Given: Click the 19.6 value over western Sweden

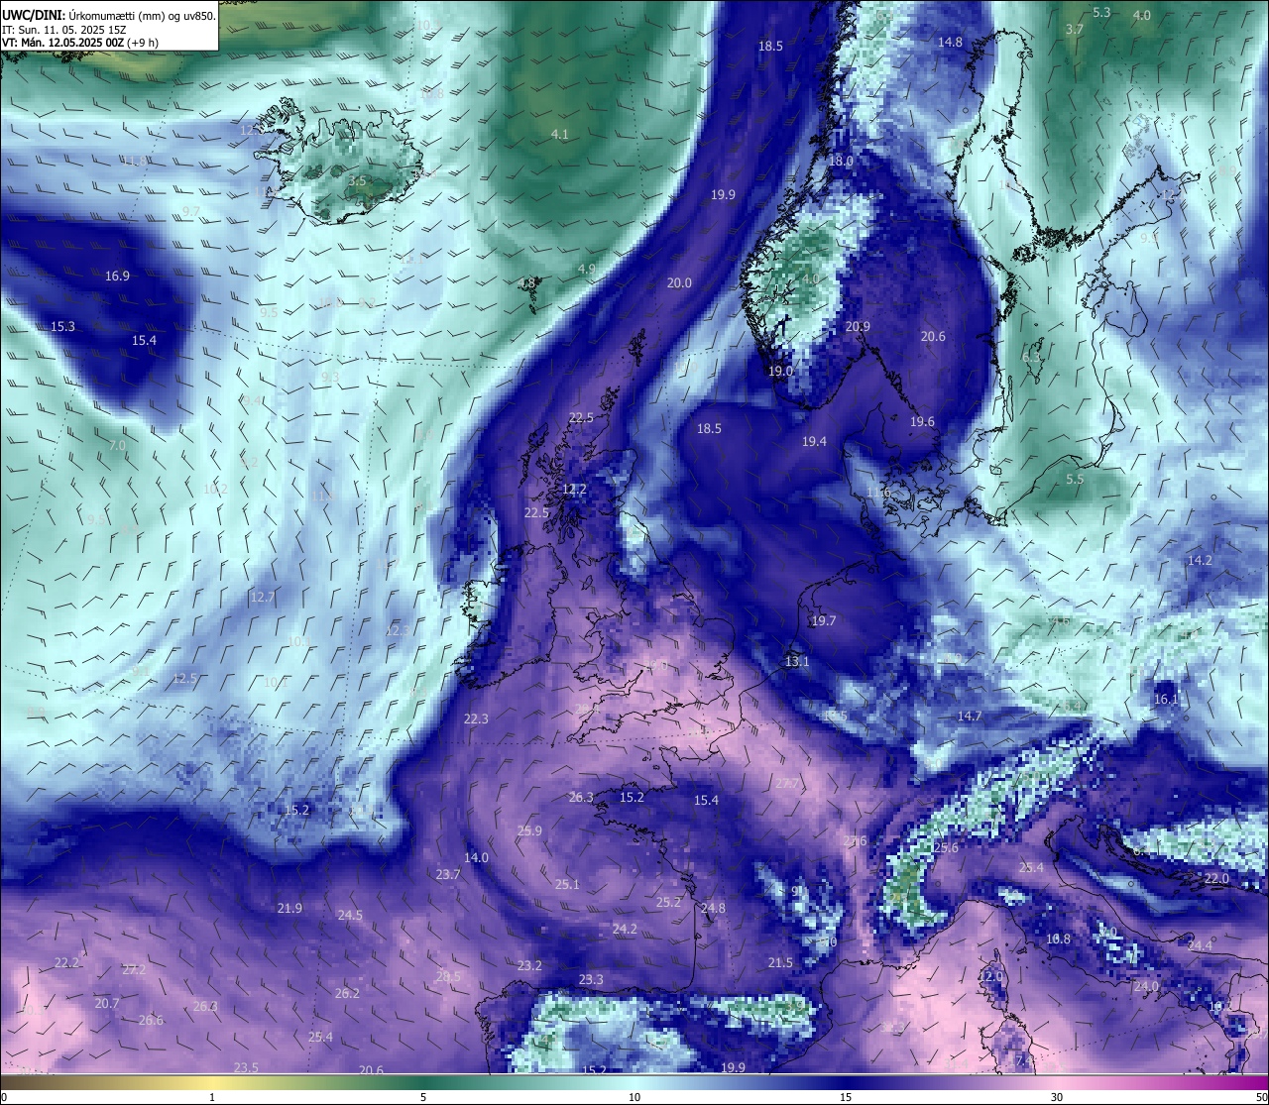Looking at the screenshot, I should 922,421.
